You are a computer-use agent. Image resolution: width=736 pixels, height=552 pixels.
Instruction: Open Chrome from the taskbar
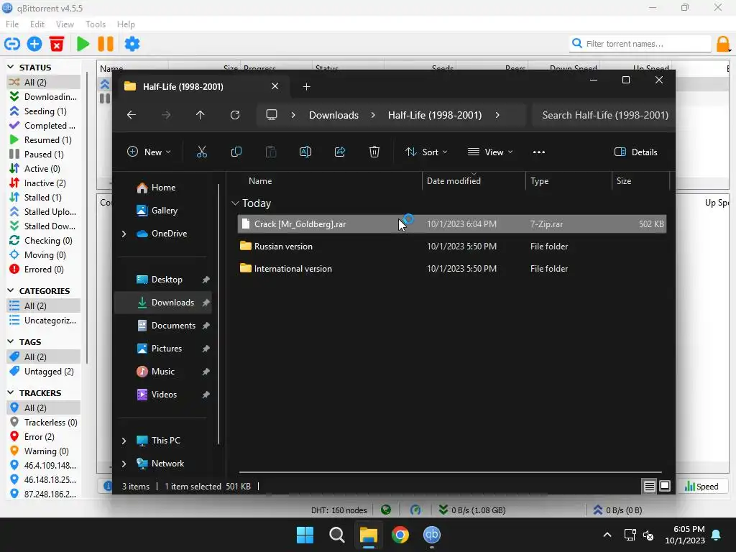[x=400, y=535]
